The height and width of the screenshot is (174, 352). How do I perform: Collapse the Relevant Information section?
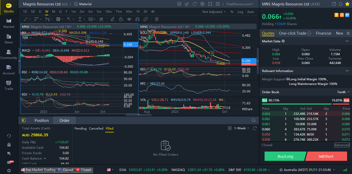pos(347,71)
